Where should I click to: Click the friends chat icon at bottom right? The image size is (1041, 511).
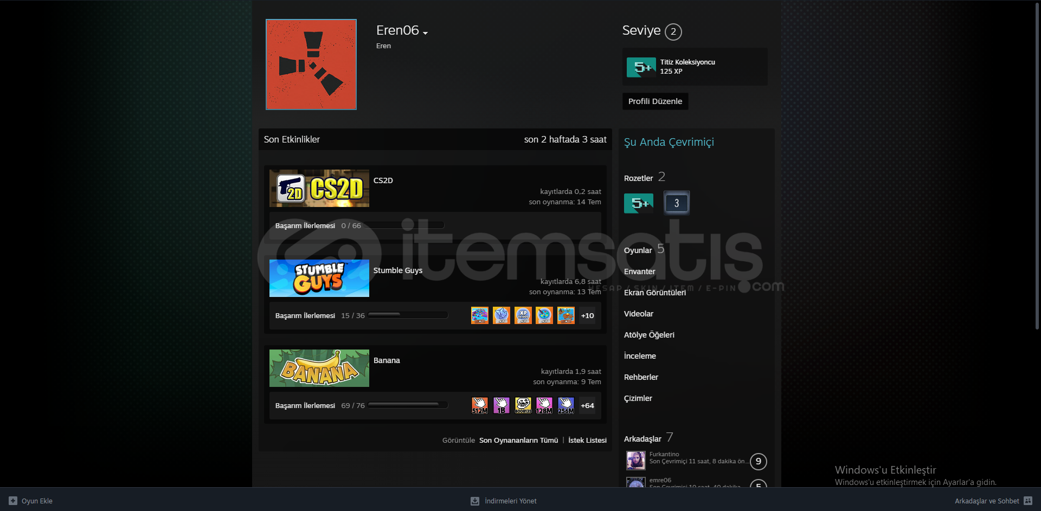tap(1028, 501)
